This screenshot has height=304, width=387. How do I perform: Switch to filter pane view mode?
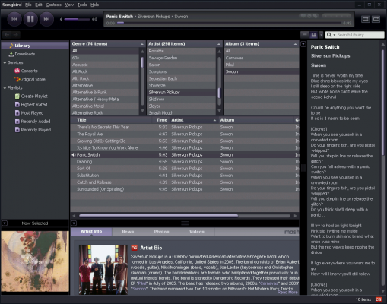pos(313,35)
